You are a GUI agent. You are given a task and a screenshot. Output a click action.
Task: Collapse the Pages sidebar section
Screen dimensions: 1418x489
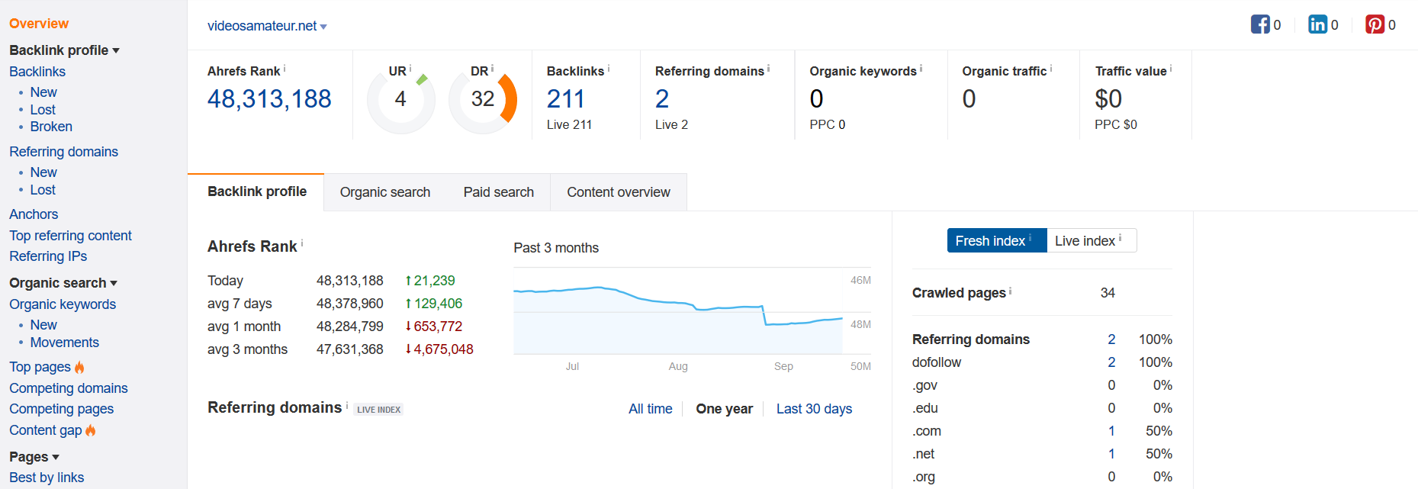(34, 457)
